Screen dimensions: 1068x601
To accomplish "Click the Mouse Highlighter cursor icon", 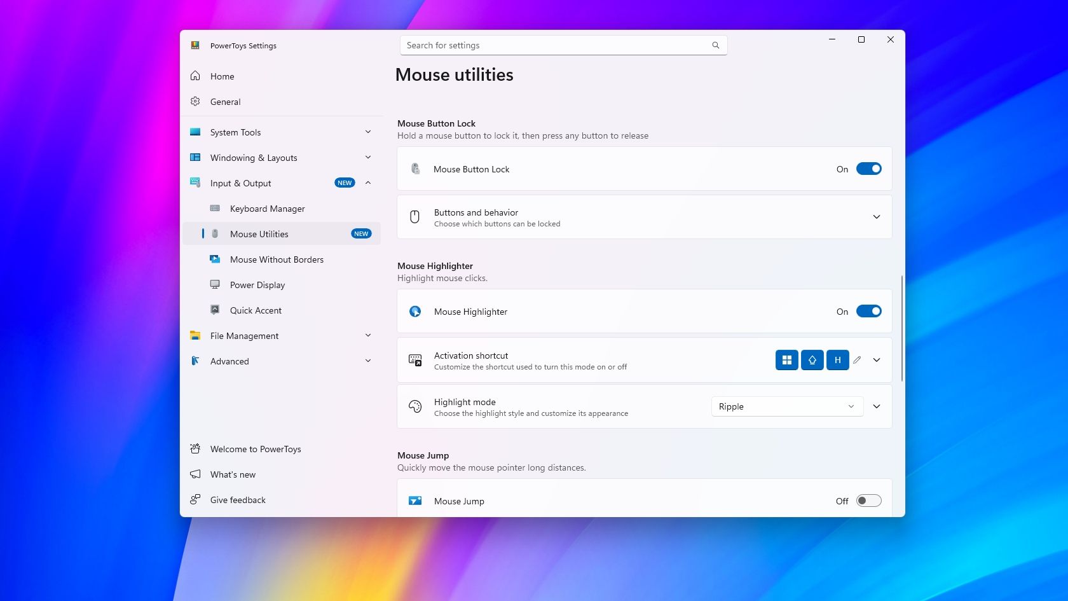I will click(415, 311).
